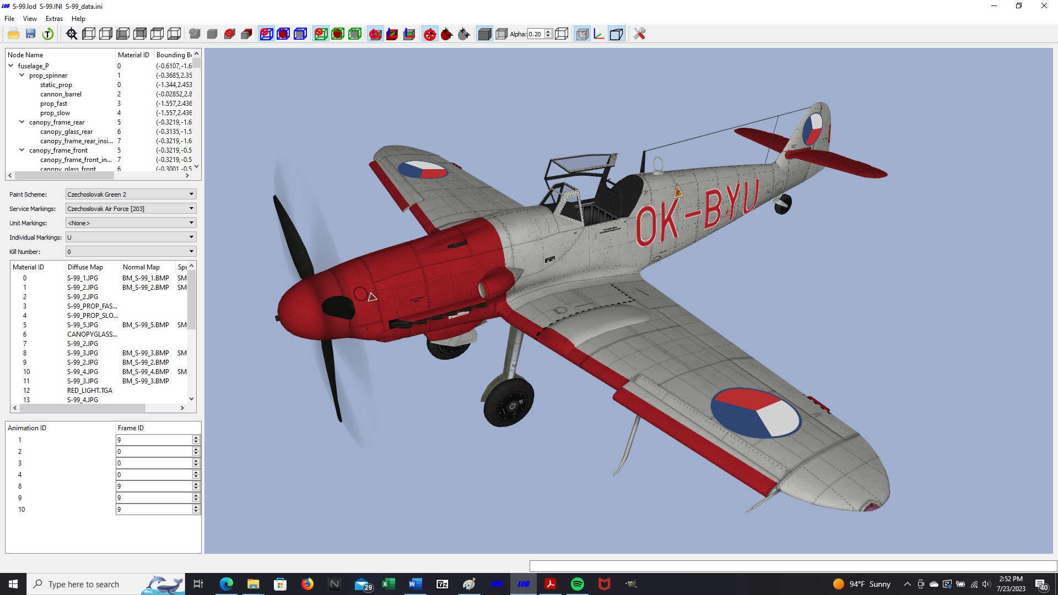The width and height of the screenshot is (1058, 595).
Task: Toggle blue wireframe box with no-sign
Action: point(266,34)
